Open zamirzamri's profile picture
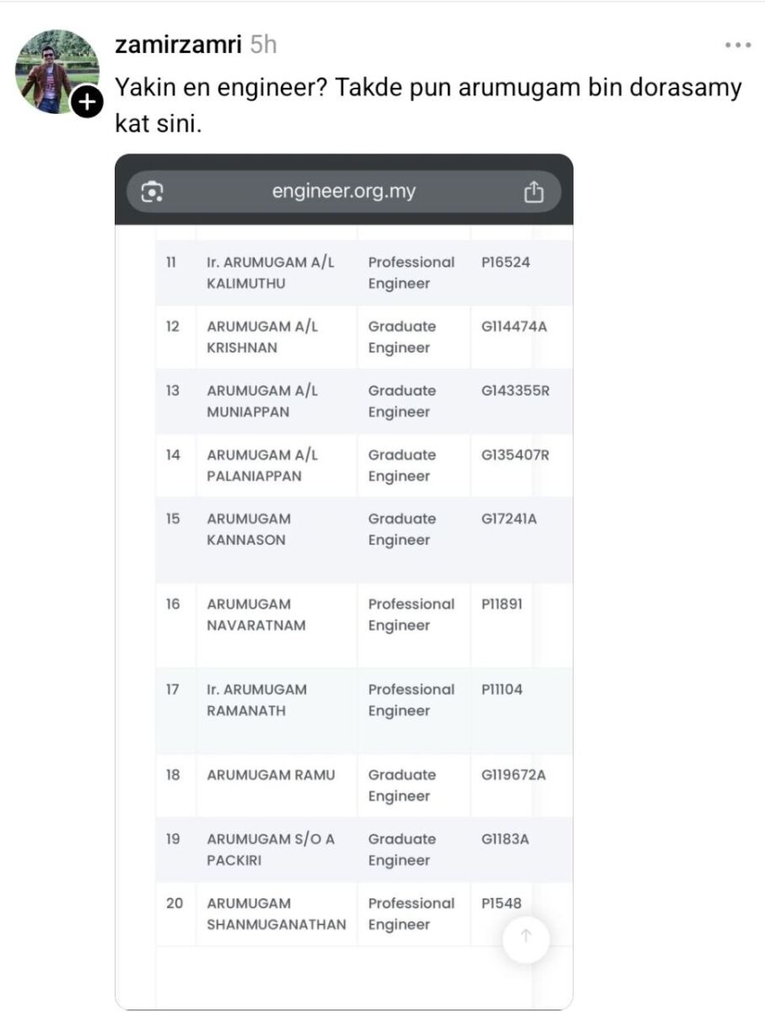 point(57,71)
